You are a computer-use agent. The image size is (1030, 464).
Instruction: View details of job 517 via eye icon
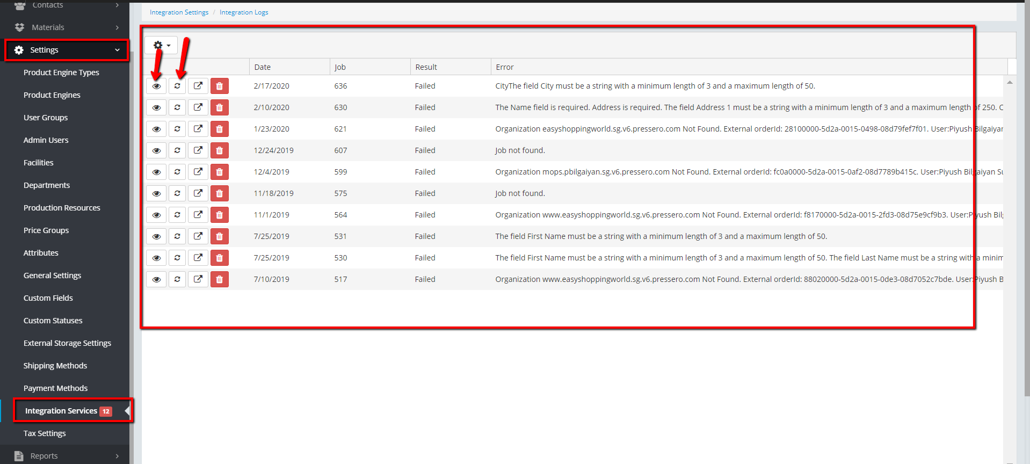[x=156, y=279]
